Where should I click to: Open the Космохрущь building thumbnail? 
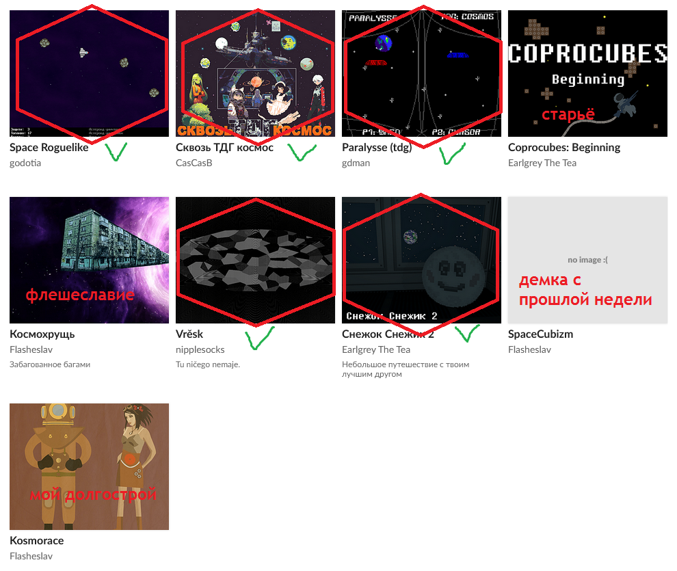[89, 261]
